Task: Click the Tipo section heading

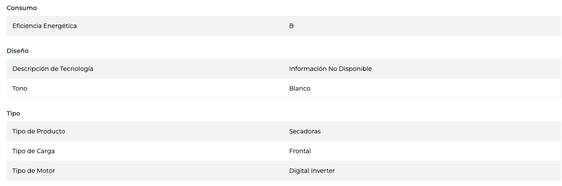Action: tap(13, 113)
